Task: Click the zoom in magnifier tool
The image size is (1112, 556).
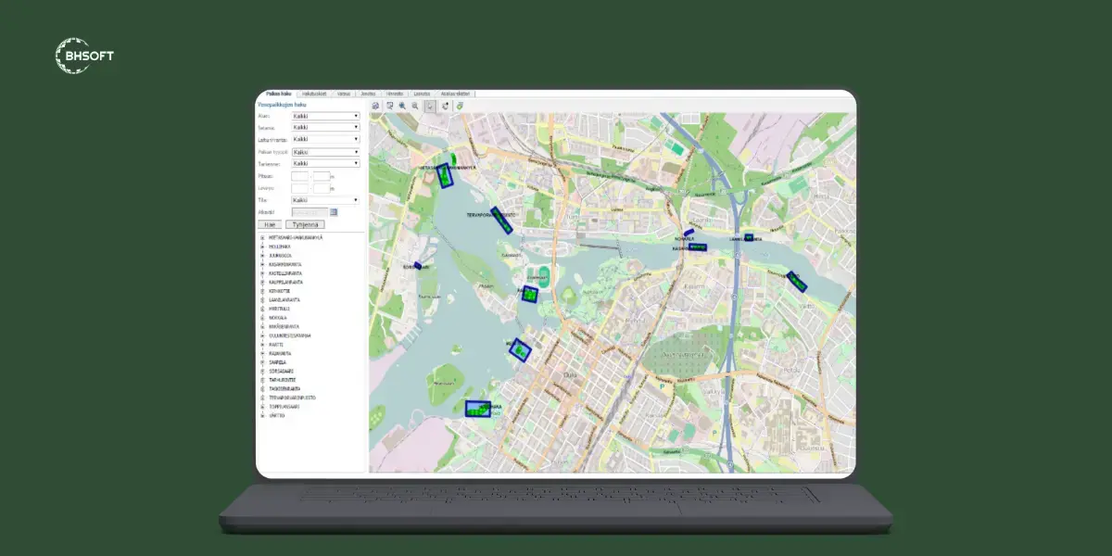Action: (x=402, y=106)
